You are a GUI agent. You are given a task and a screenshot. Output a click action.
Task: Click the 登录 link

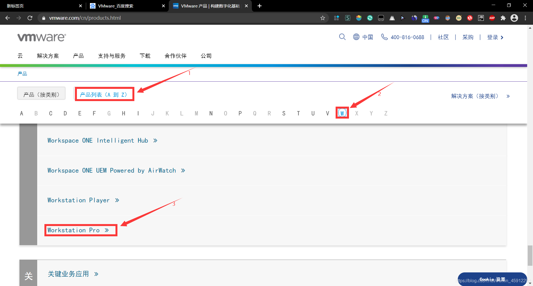[495, 37]
